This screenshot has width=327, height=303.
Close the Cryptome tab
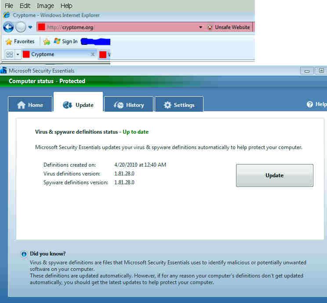(92, 55)
